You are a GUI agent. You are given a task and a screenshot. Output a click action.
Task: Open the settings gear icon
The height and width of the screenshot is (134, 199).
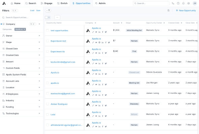click(189, 3)
